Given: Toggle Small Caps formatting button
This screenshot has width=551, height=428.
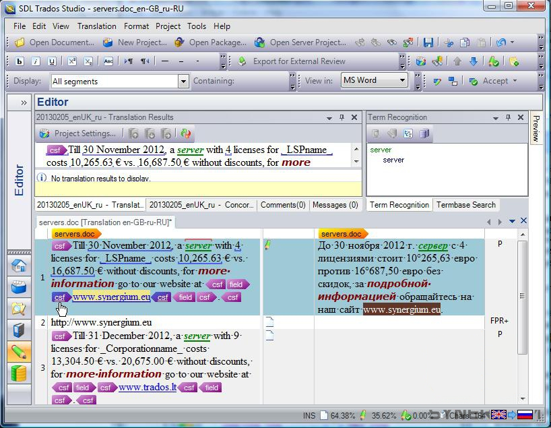Looking at the screenshot, I should [108, 61].
